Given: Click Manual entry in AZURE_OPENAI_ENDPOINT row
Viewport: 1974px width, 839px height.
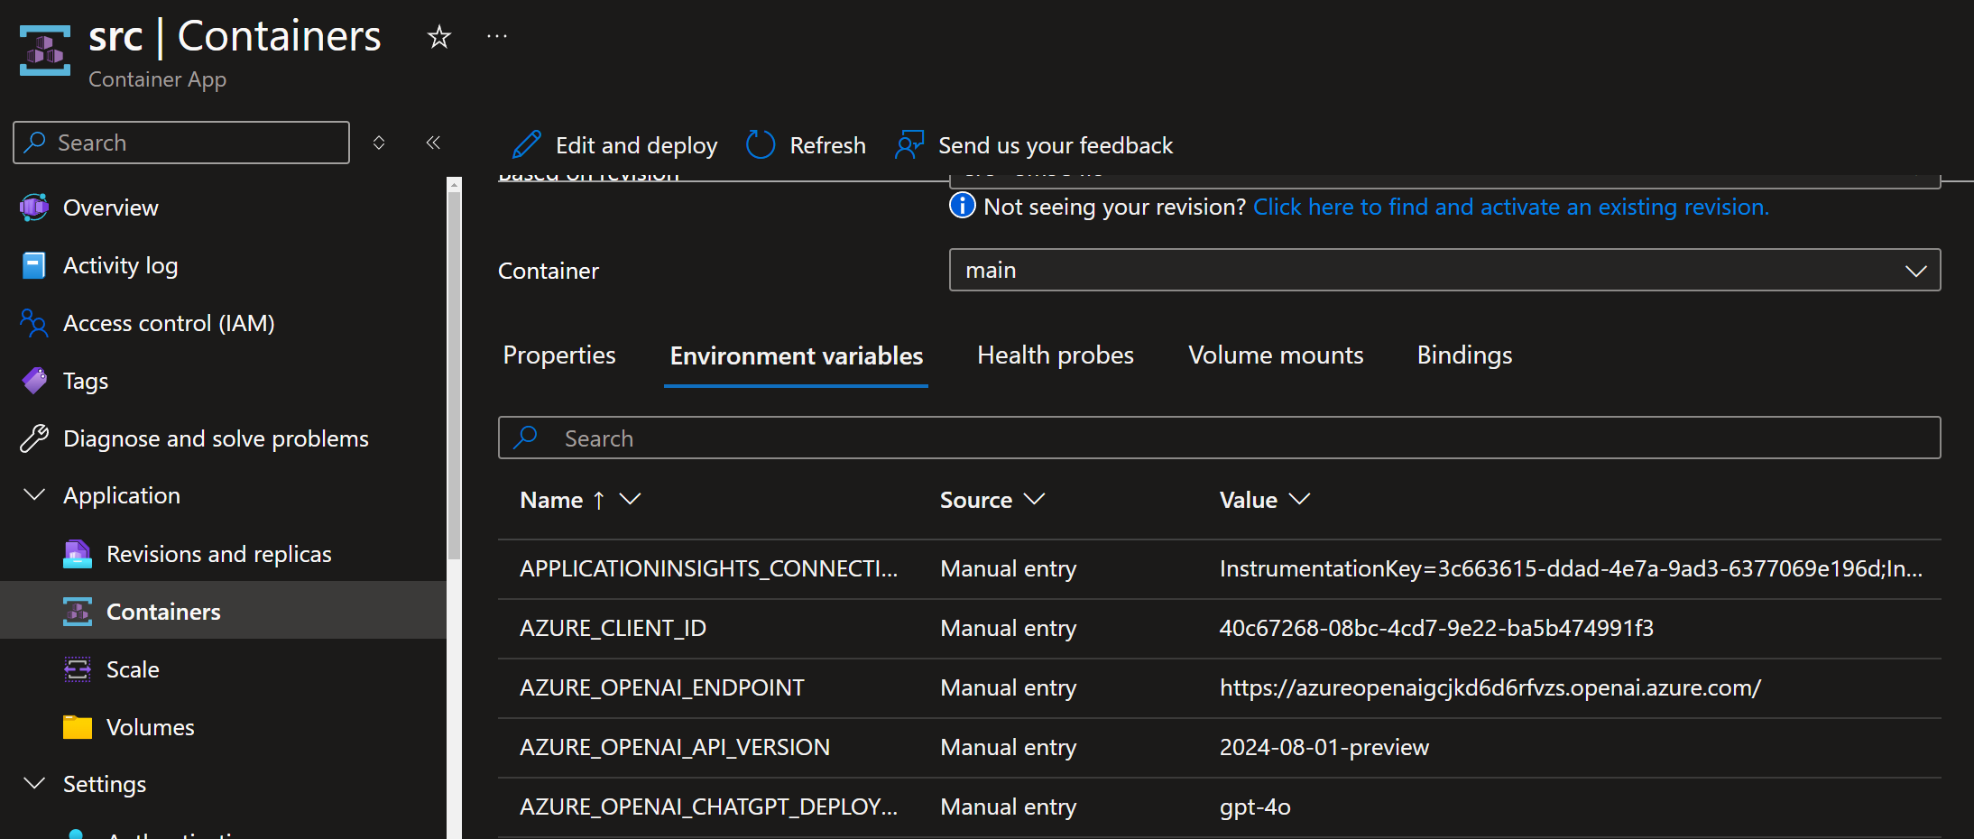Looking at the screenshot, I should tap(1008, 687).
